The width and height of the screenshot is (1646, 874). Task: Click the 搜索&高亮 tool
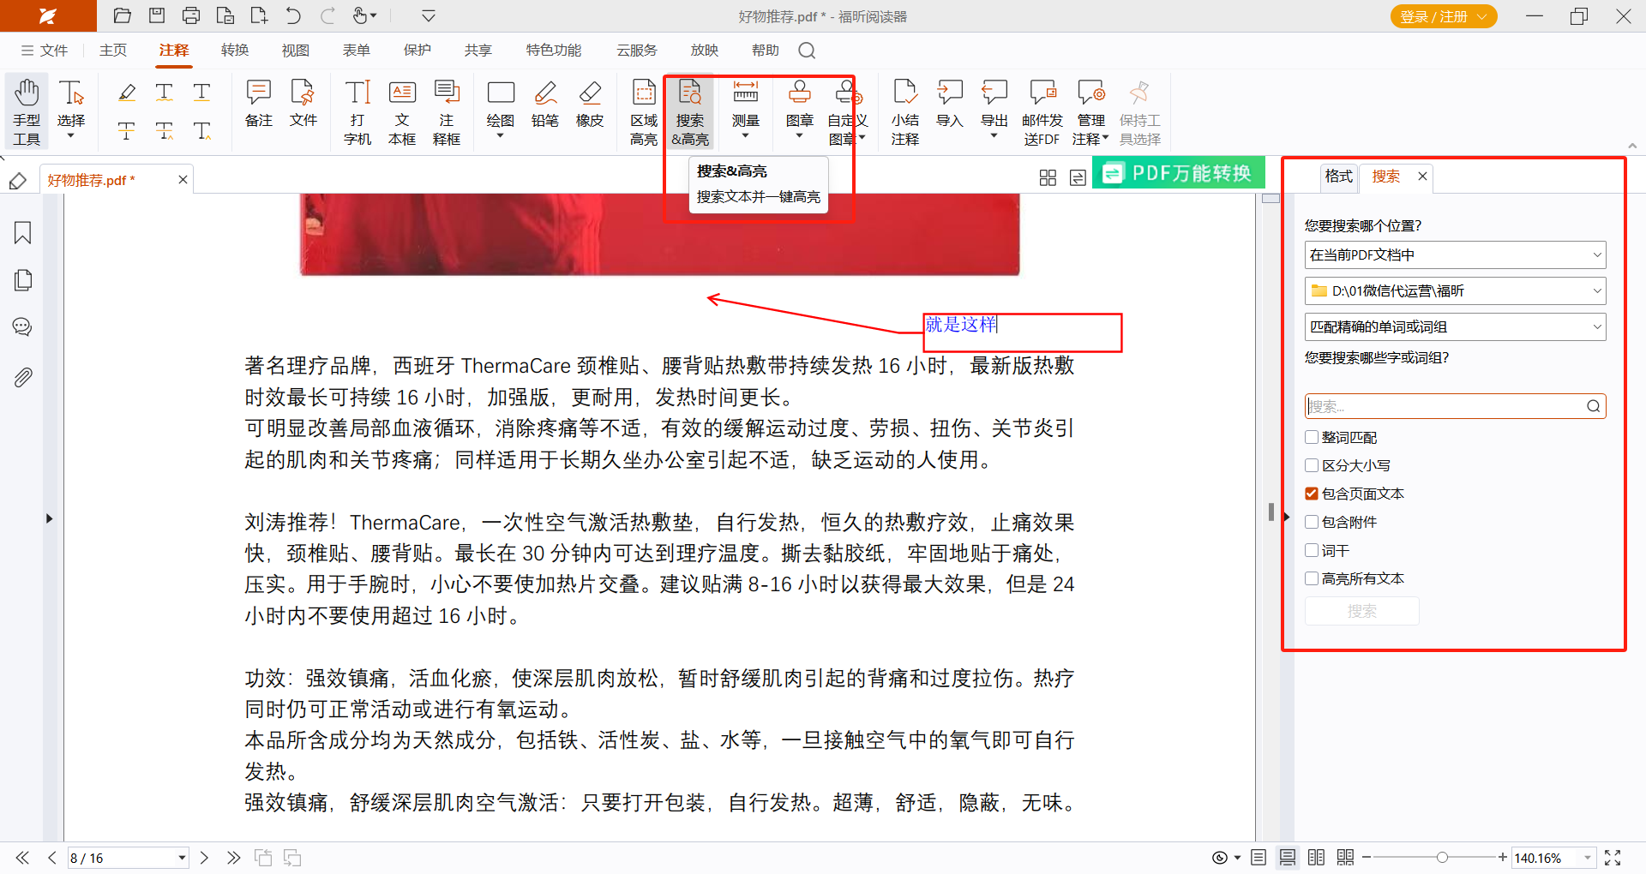[x=690, y=111]
